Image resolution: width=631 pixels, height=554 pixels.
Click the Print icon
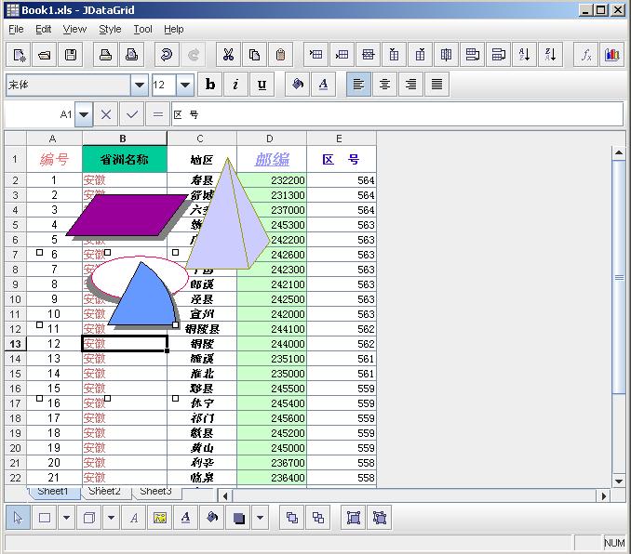pos(105,55)
